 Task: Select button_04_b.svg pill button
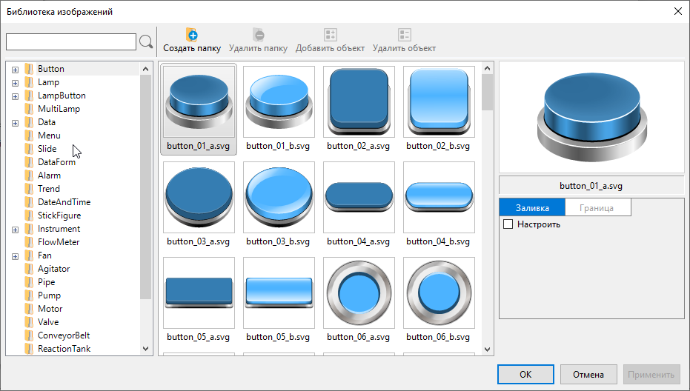click(439, 197)
